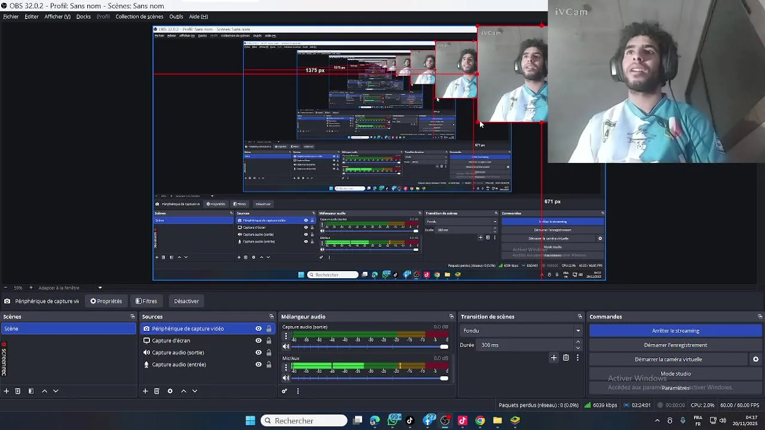Open advanced audio properties gears icon
The width and height of the screenshot is (765, 430).
pyautogui.click(x=284, y=391)
